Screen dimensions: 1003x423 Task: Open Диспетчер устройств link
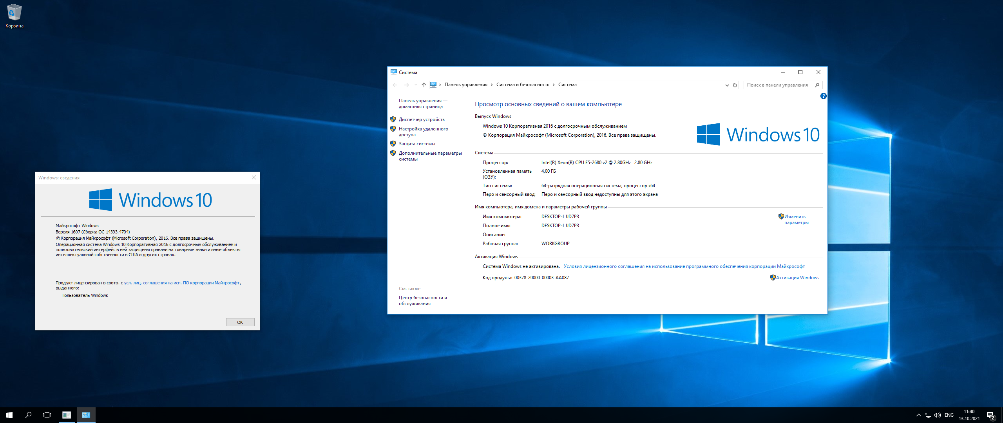pos(422,119)
